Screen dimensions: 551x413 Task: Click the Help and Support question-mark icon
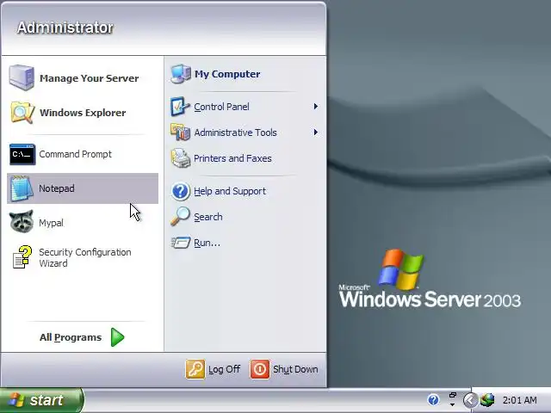(180, 191)
